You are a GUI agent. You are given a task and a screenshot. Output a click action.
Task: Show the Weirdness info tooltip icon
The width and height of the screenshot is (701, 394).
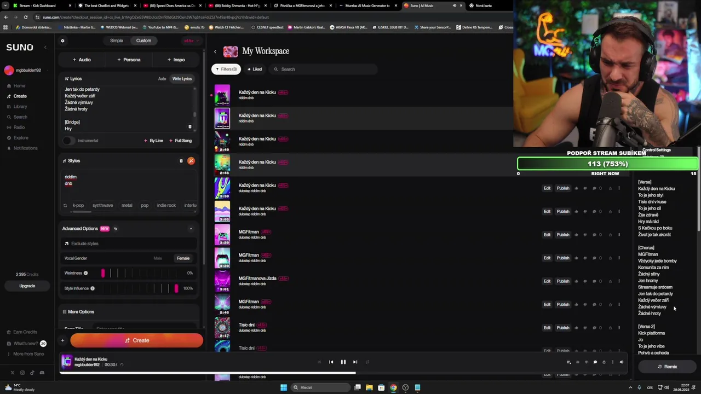[x=85, y=273]
